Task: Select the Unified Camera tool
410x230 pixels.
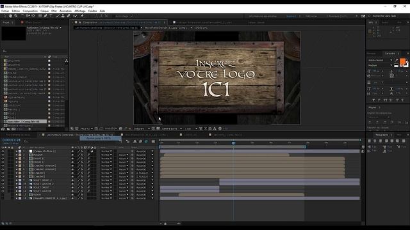Action: click(28, 16)
